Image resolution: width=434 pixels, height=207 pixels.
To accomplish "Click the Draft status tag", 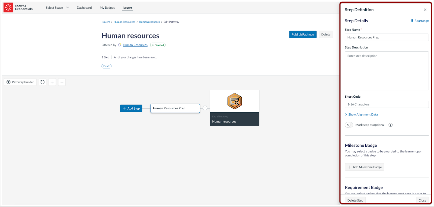I will 107,66.
